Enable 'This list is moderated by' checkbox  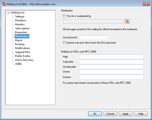(64, 16)
